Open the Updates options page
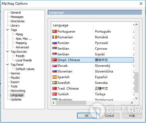Image resolution: width=146 pixels, height=123 pixels. pyautogui.click(x=16, y=99)
